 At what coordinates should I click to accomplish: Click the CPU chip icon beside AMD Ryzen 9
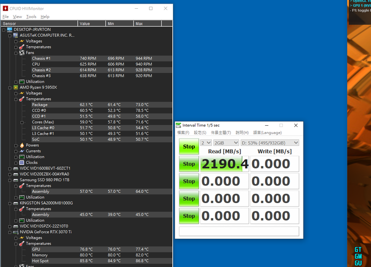click(x=15, y=87)
